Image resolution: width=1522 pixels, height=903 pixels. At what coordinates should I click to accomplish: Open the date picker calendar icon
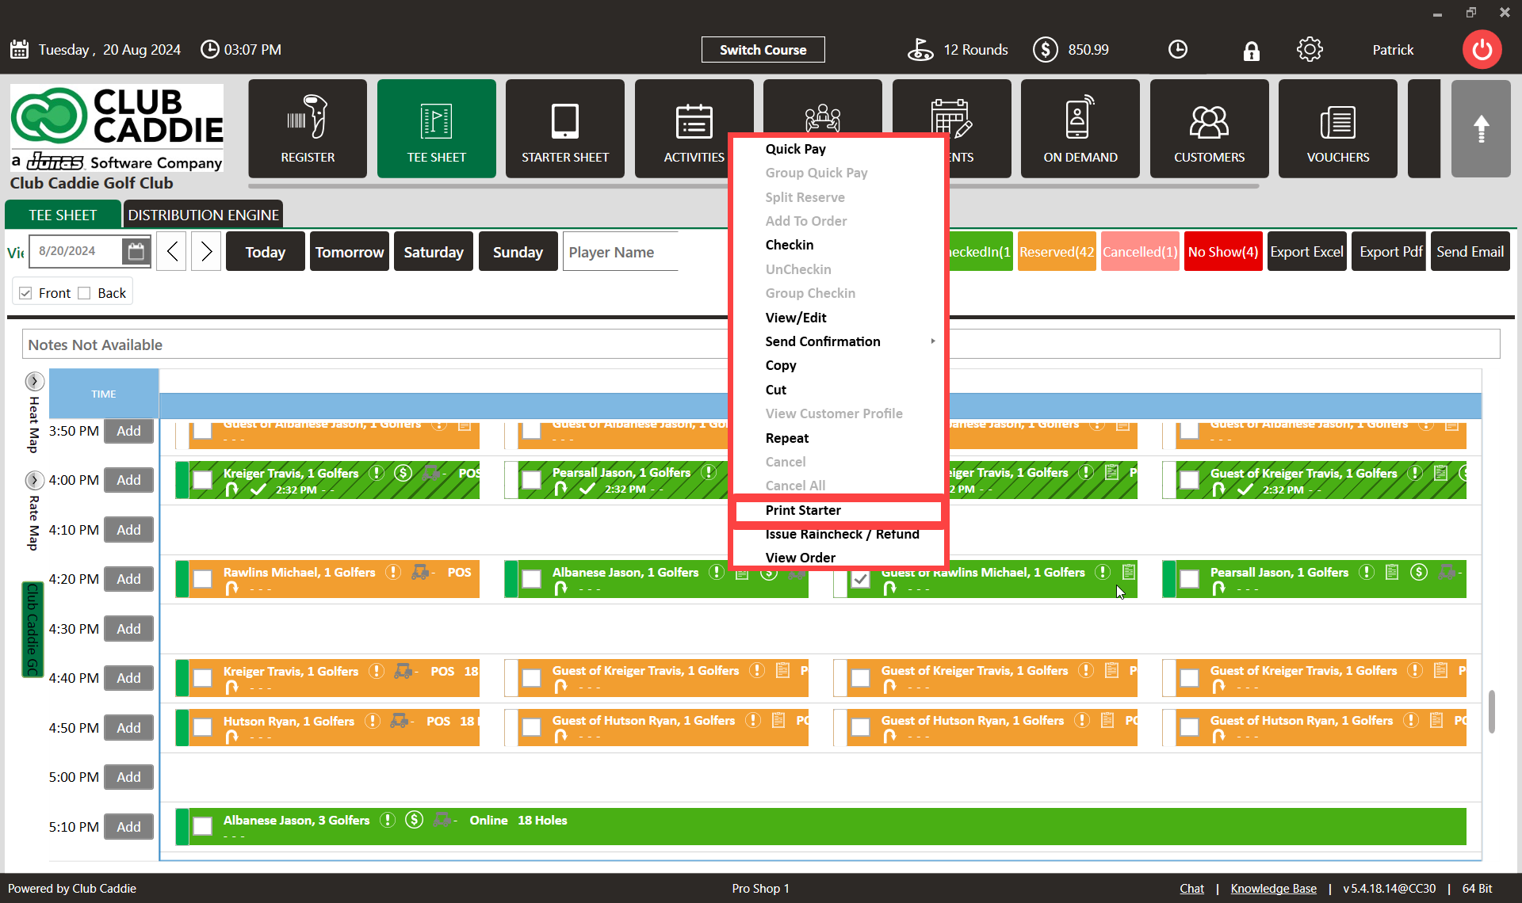tap(136, 252)
